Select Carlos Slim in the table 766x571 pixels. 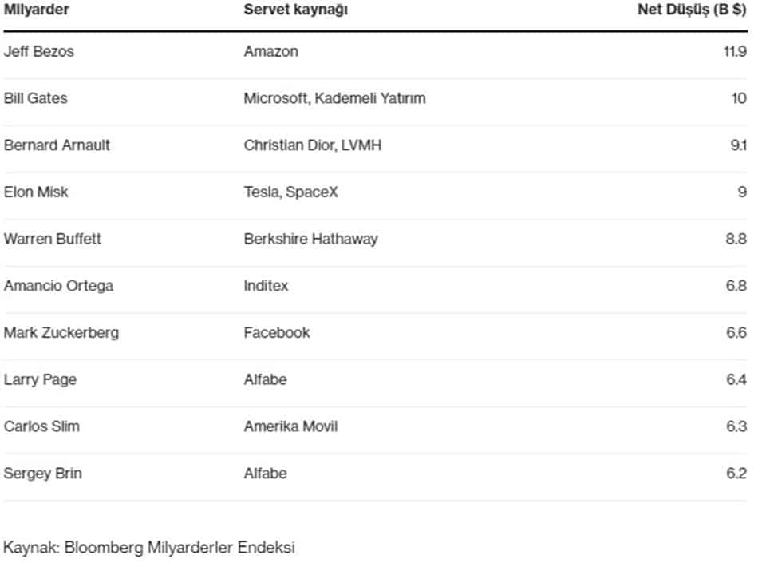[41, 426]
